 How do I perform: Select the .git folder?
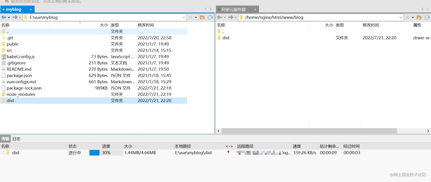(93, 38)
